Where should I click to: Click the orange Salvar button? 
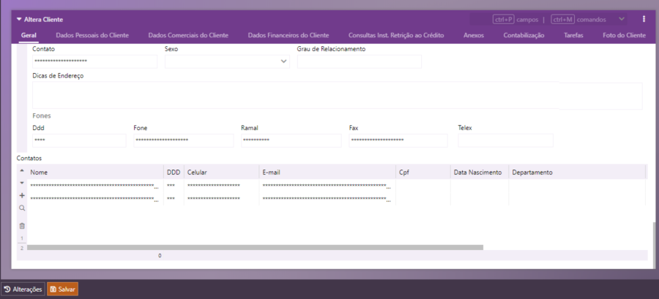[x=62, y=289]
